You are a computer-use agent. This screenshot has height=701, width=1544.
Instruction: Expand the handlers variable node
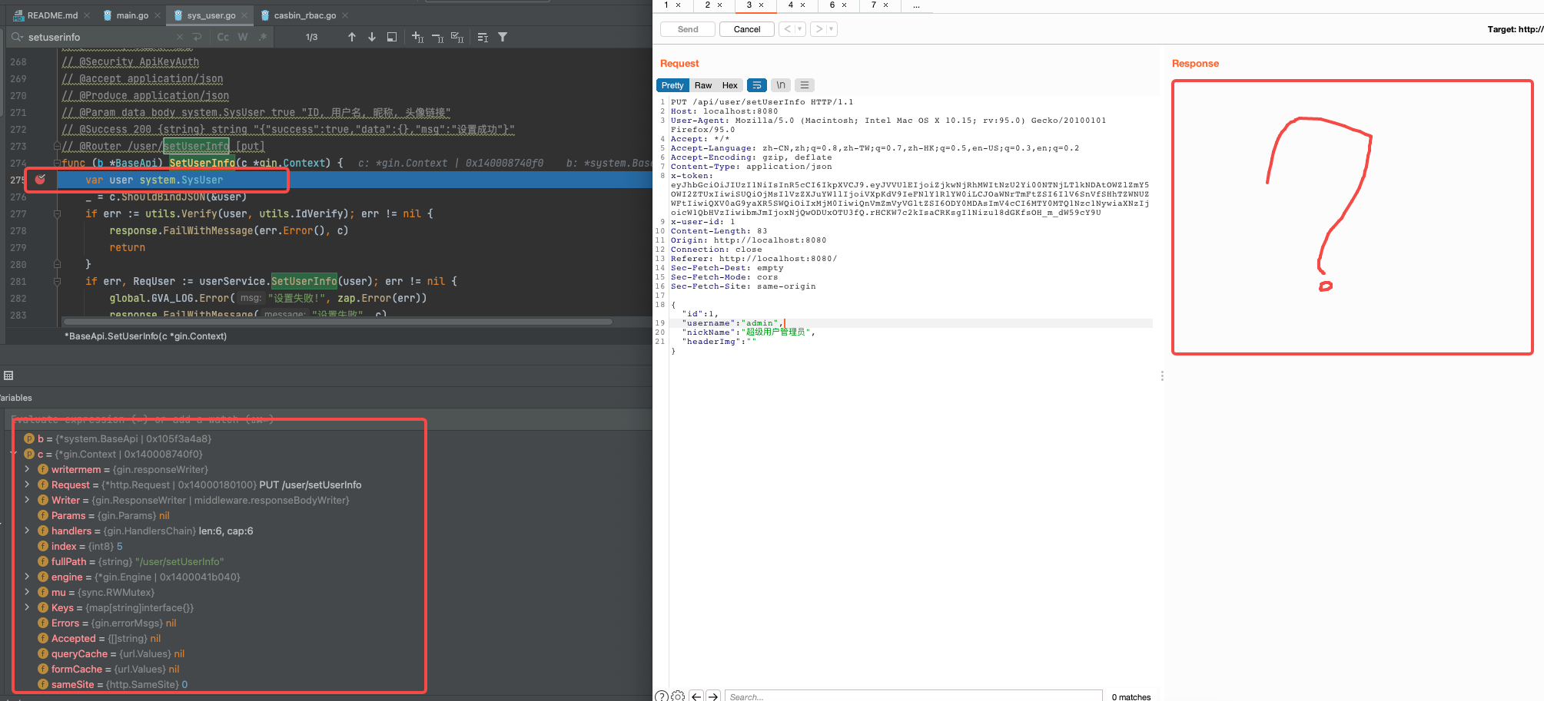point(27,531)
